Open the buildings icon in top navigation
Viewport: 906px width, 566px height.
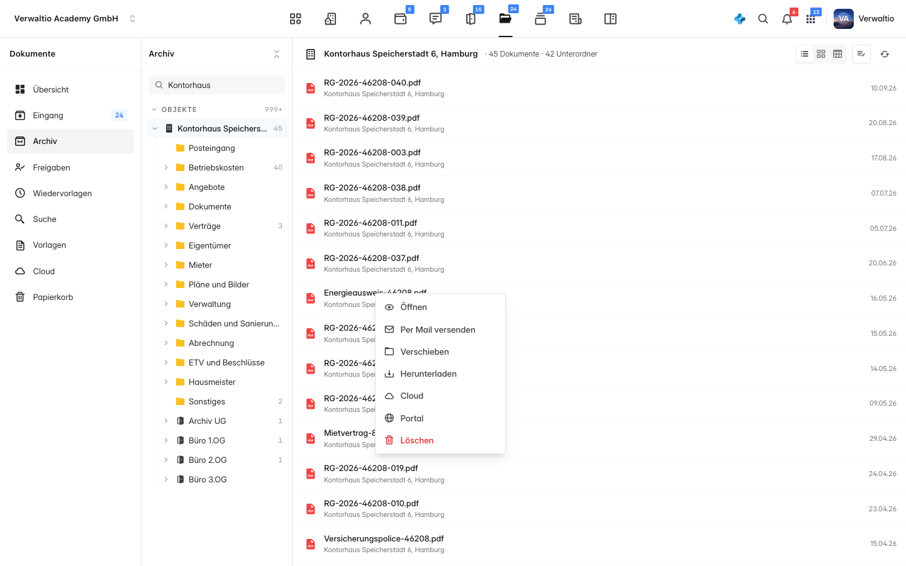[x=330, y=19]
